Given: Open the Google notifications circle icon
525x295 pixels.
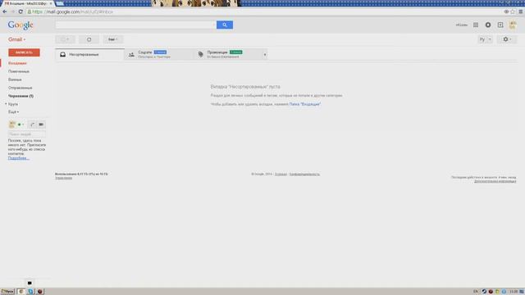Looking at the screenshot, I should click(488, 25).
